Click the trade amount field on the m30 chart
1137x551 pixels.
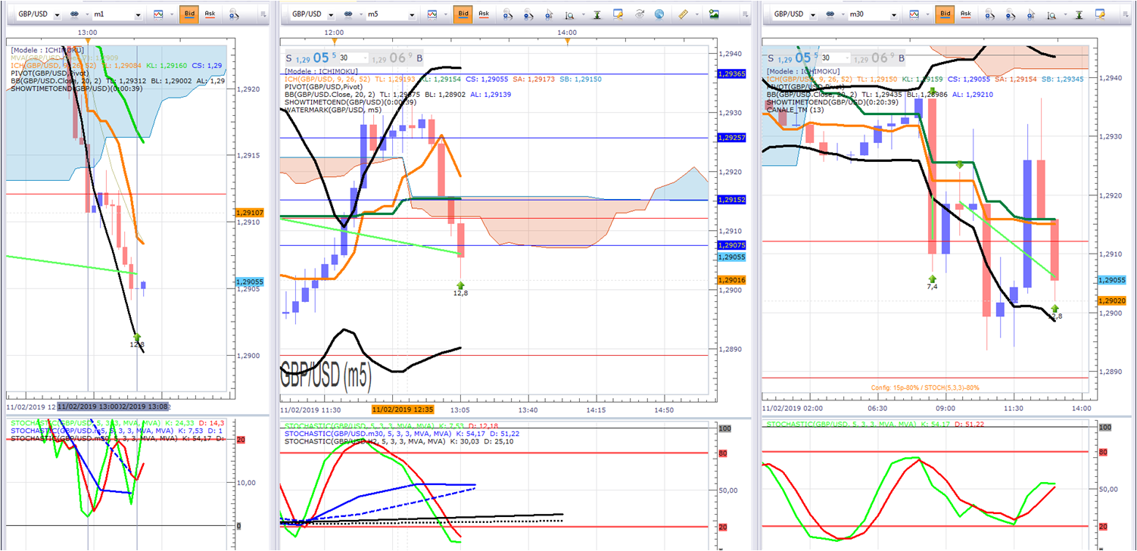pyautogui.click(x=835, y=58)
